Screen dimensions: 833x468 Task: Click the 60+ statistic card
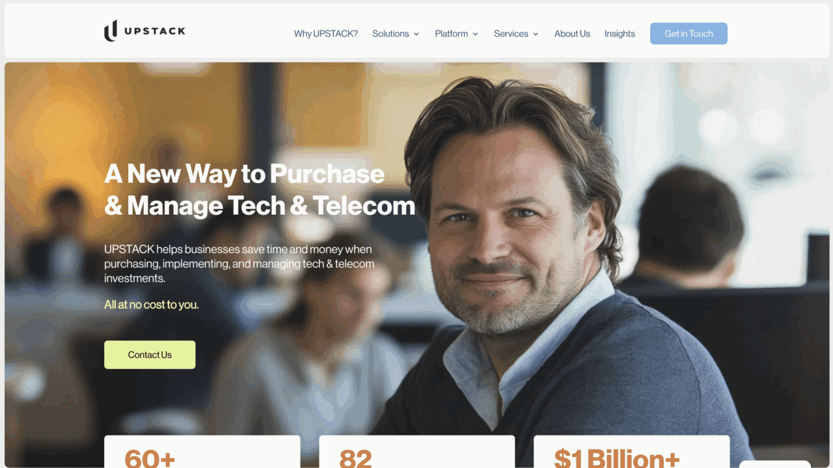click(202, 452)
